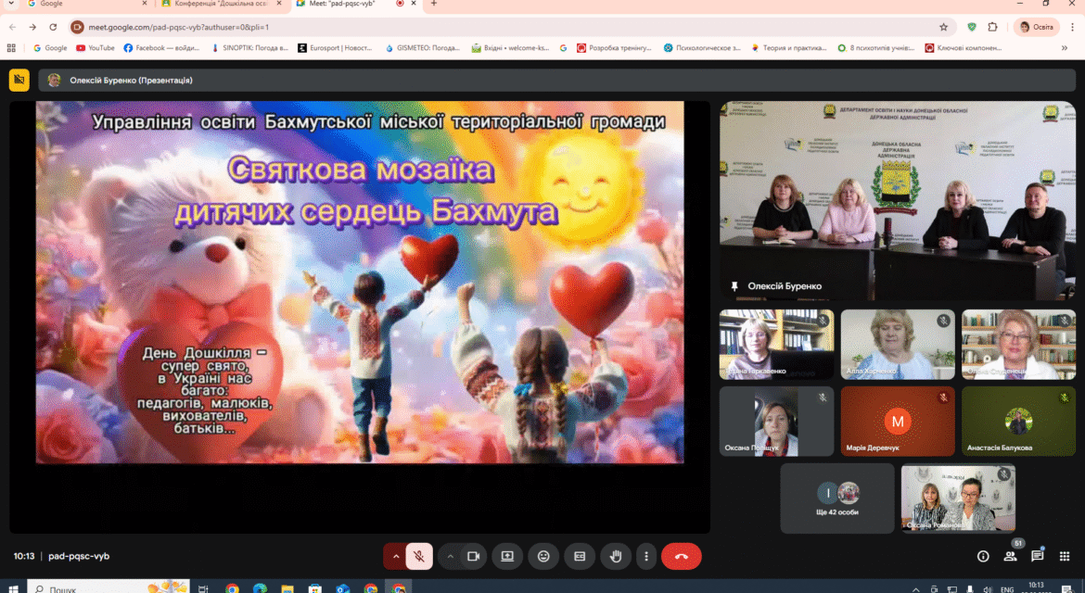Screen dimensions: 1085x593
Task: Expand the audio settings chevron
Action: pyautogui.click(x=396, y=556)
